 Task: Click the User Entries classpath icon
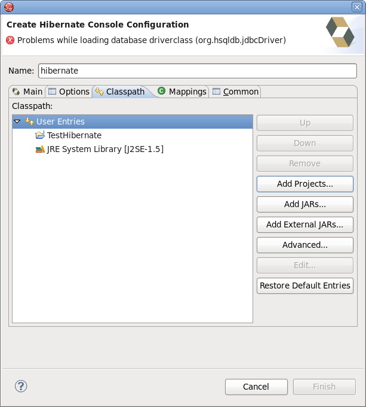(29, 122)
